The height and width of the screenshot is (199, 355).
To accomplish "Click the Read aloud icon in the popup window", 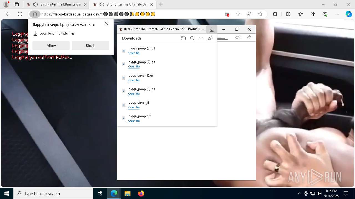I will pos(249,38).
